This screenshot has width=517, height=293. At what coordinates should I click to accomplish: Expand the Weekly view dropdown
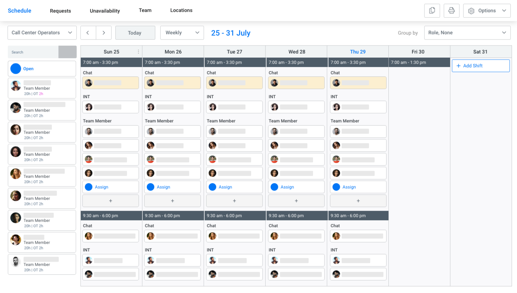pos(182,33)
